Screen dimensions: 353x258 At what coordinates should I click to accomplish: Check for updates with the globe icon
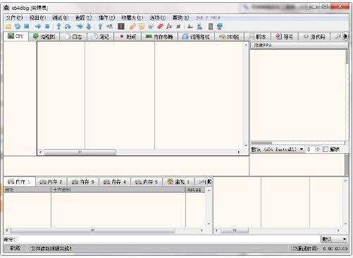point(220,27)
